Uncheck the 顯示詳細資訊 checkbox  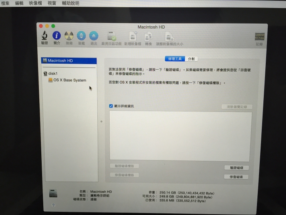pyautogui.click(x=111, y=106)
